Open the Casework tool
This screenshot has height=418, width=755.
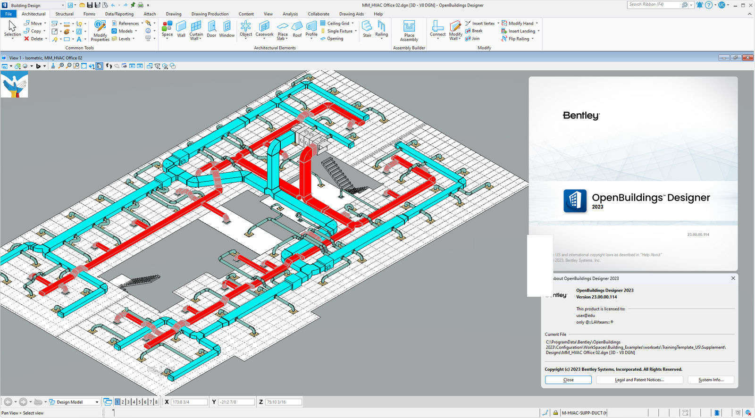[264, 29]
